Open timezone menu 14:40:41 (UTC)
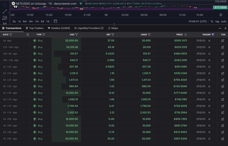This screenshot has height=146, width=228. click(x=197, y=21)
